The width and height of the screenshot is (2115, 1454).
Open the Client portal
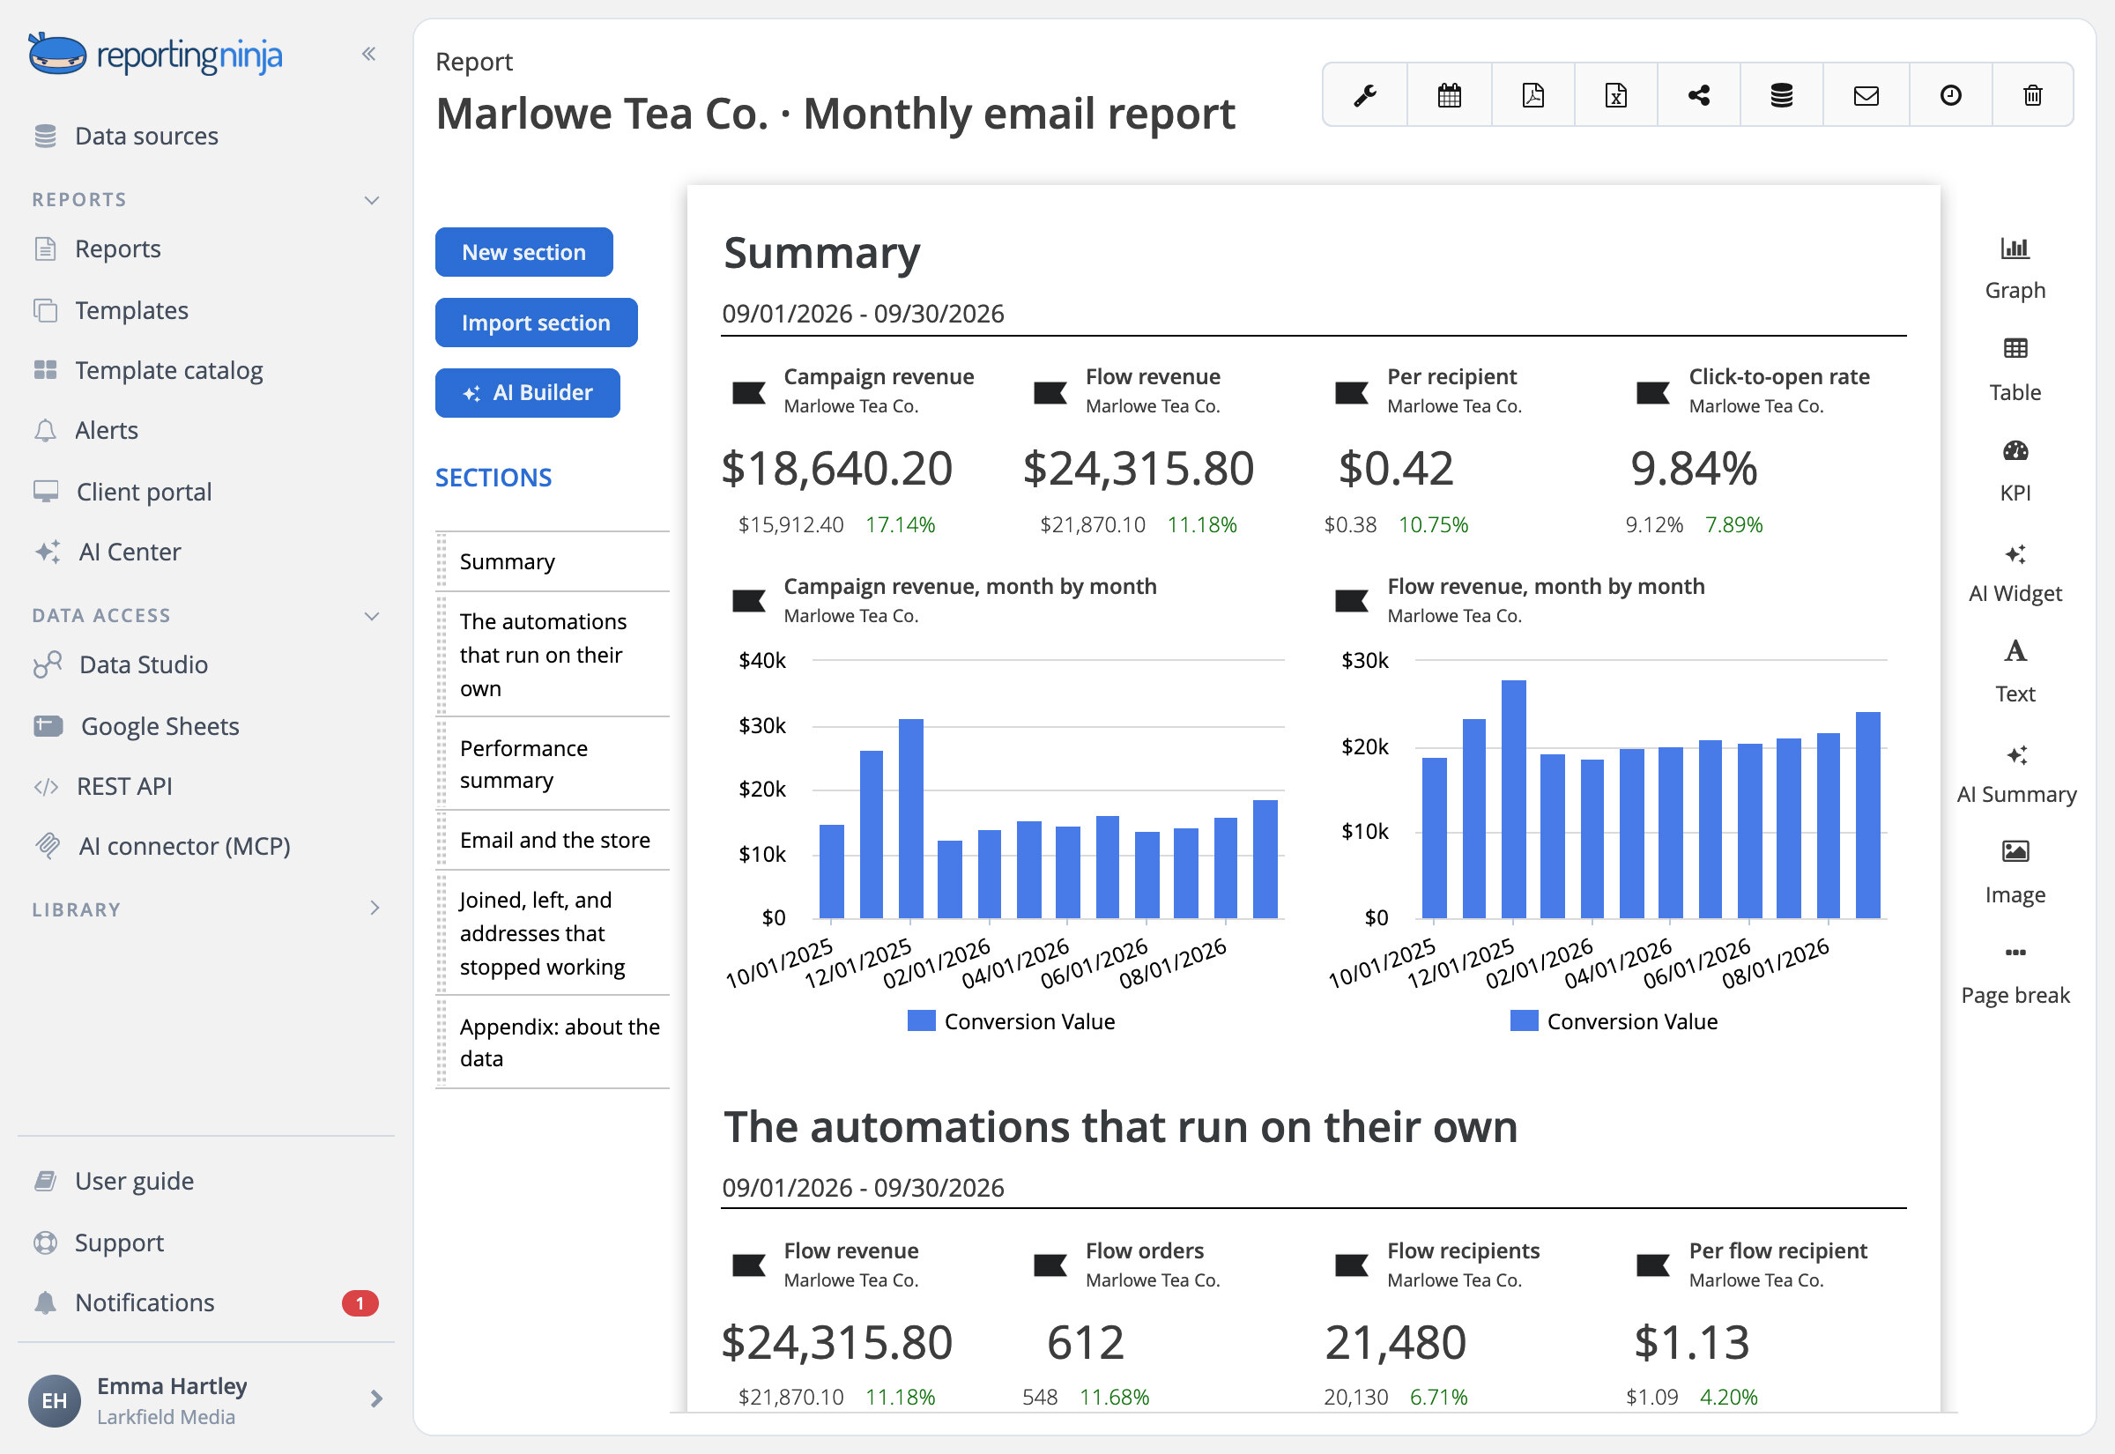click(122, 492)
